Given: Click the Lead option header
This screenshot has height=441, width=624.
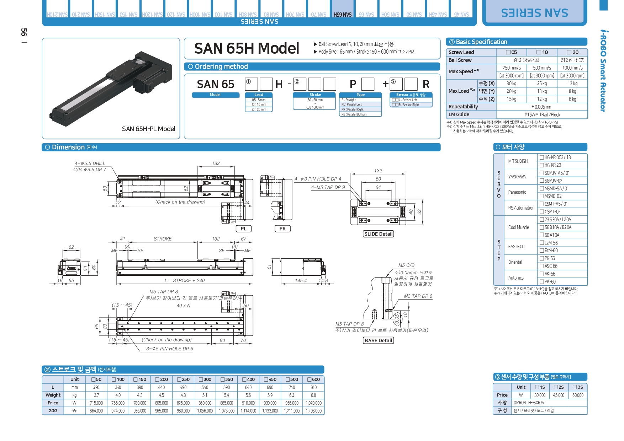Looking at the screenshot, I should [259, 95].
